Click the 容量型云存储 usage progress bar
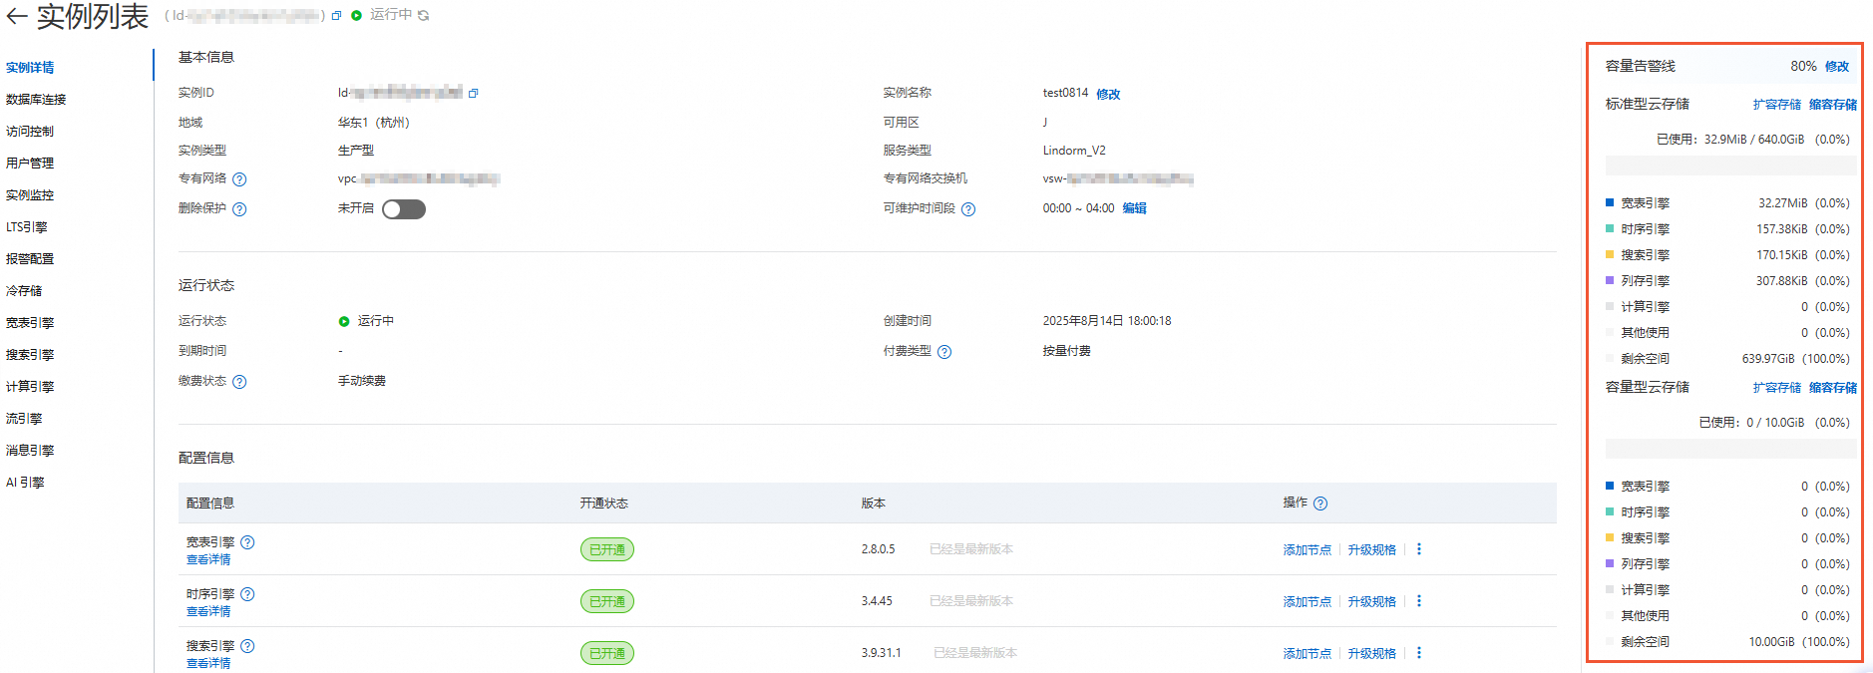Viewport: 1873px width, 673px height. point(1730,449)
